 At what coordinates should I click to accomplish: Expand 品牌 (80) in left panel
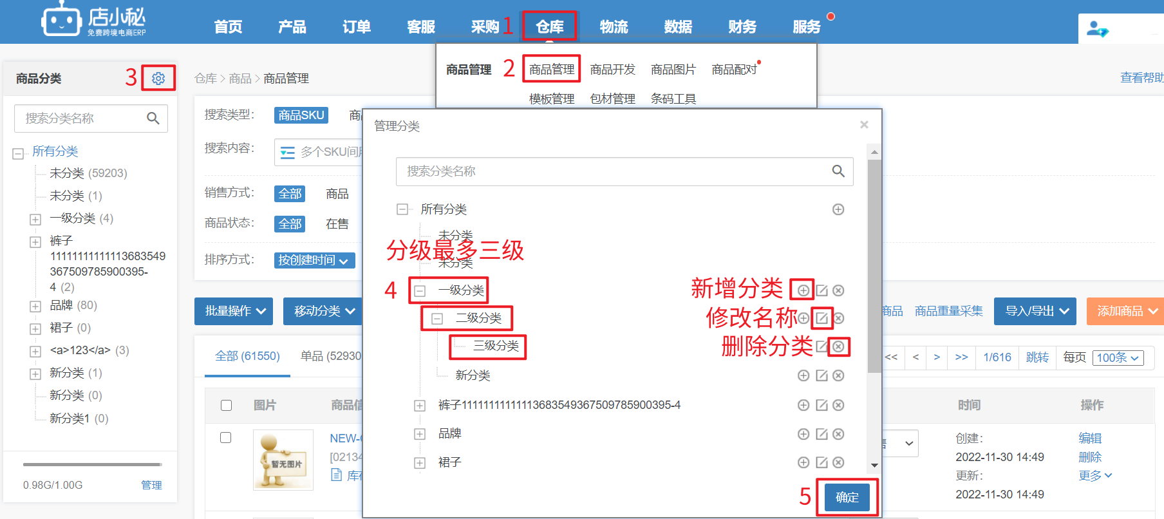(x=35, y=307)
